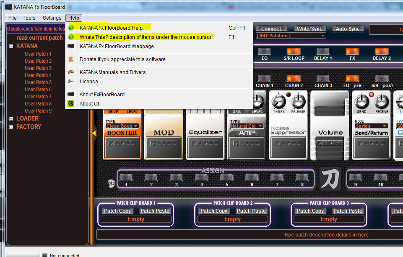
Task: Select User Patch 4 in the tree
Action: click(x=38, y=75)
